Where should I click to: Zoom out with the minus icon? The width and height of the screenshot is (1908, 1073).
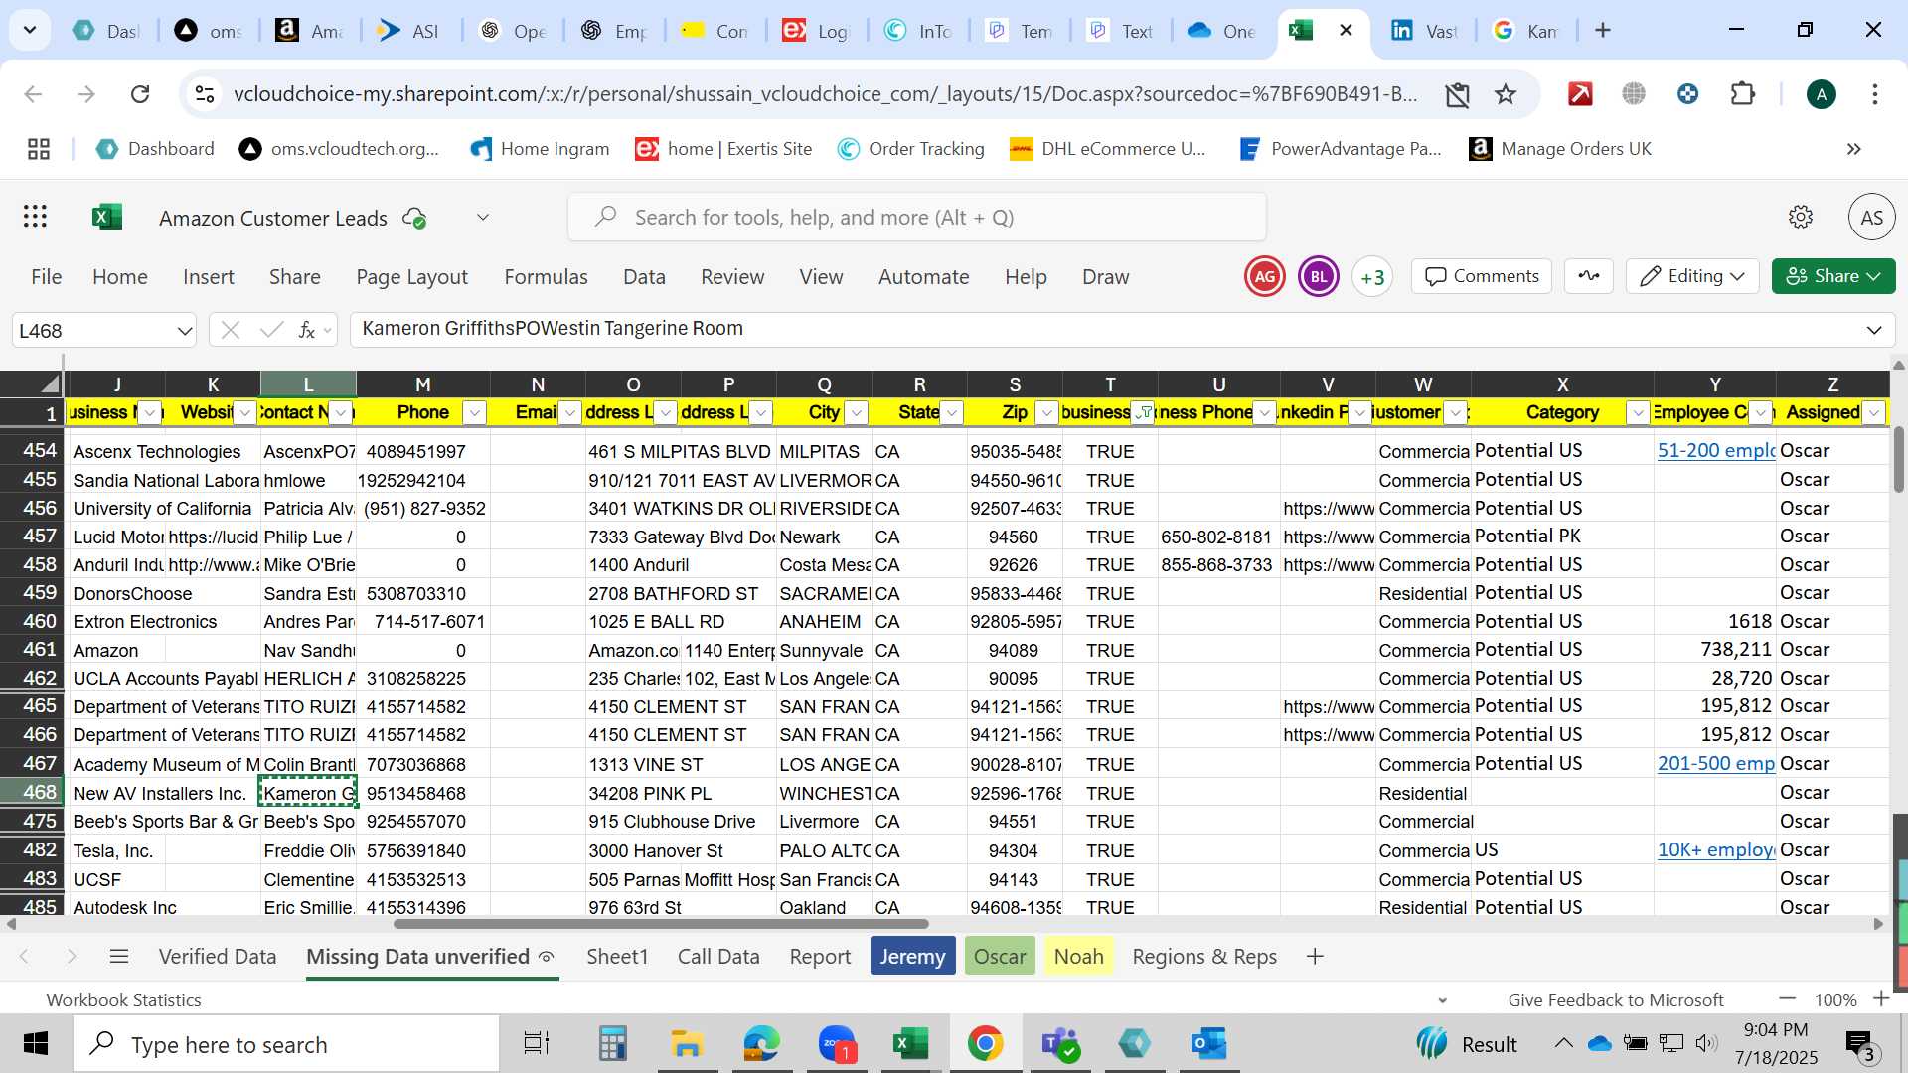coord(1787,999)
